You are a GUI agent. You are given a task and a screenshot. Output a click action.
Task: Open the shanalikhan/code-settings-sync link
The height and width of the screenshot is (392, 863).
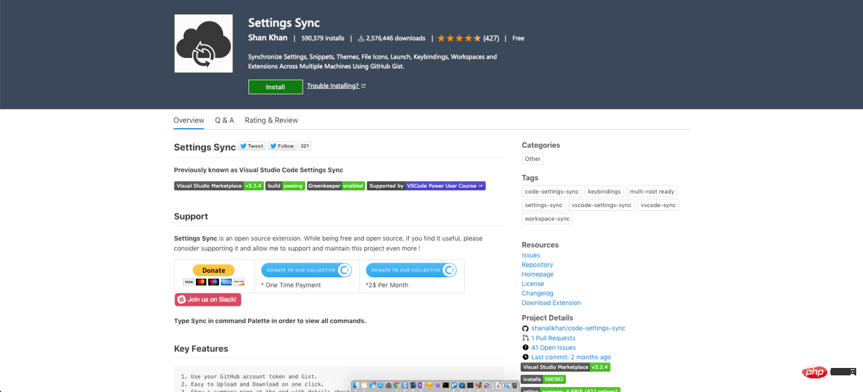tap(578, 329)
